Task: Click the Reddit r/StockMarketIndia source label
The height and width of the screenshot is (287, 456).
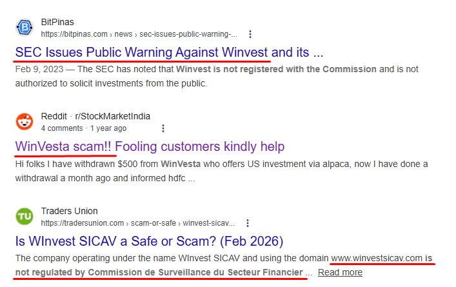Action: tap(95, 116)
